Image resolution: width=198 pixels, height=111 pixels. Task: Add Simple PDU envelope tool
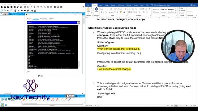(32, 10)
